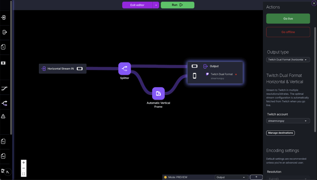This screenshot has height=180, width=317.
Task: Select the stream output icon in the left sidebar
Action: click(x=4, y=32)
